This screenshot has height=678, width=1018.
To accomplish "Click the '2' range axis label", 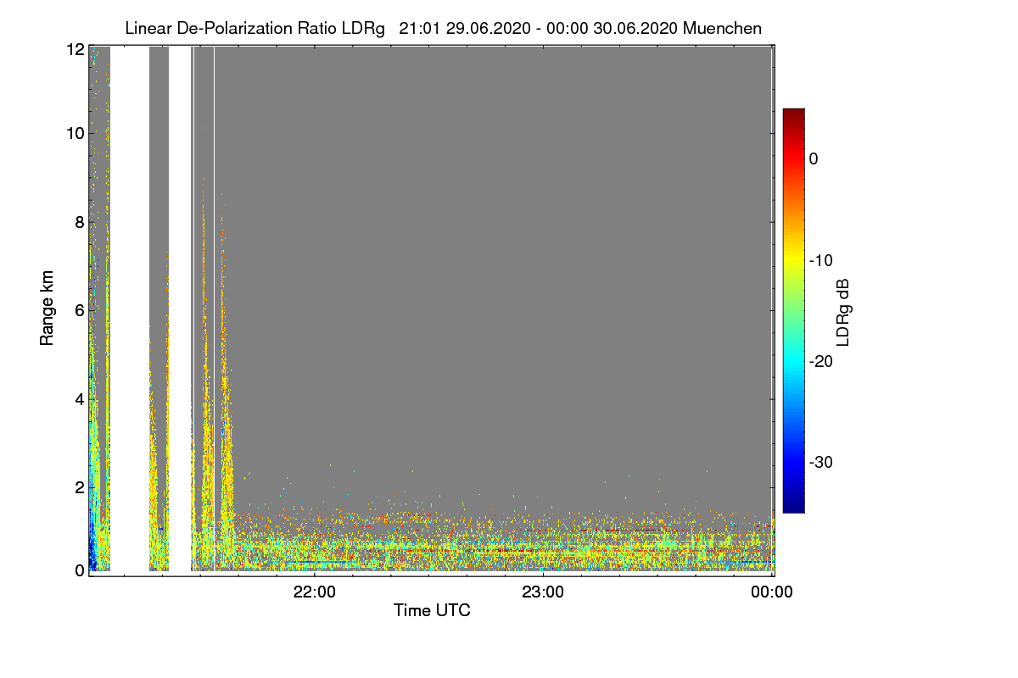I will (80, 487).
